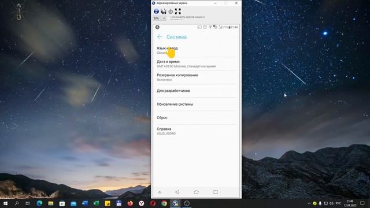The image size is (370, 208).
Task: Open File Explorer from taskbar
Action: (51, 203)
